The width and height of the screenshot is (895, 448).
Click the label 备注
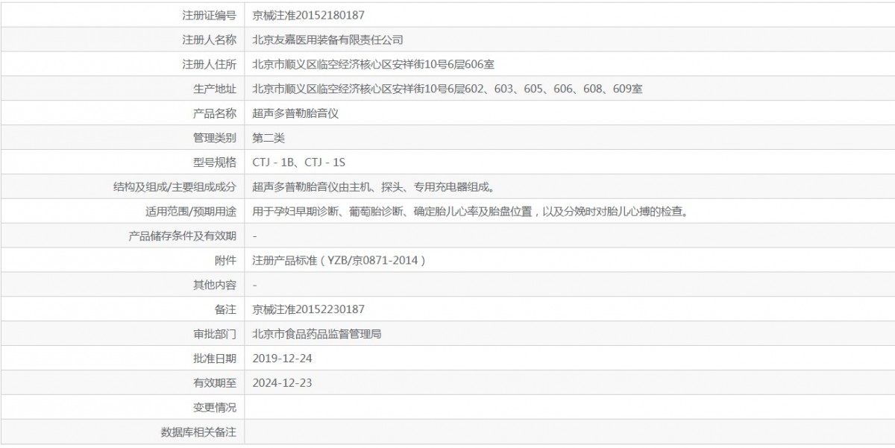tap(225, 310)
